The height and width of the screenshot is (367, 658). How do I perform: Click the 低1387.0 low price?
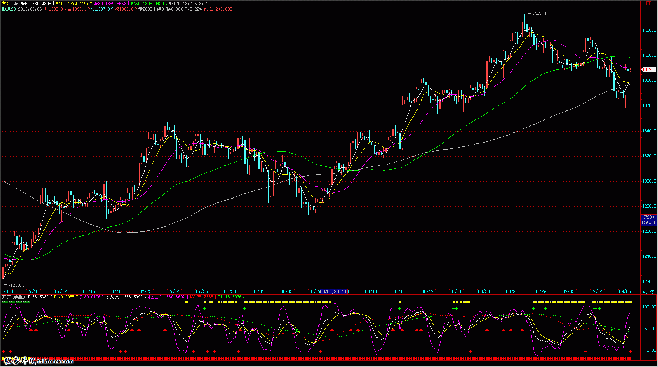pos(100,9)
